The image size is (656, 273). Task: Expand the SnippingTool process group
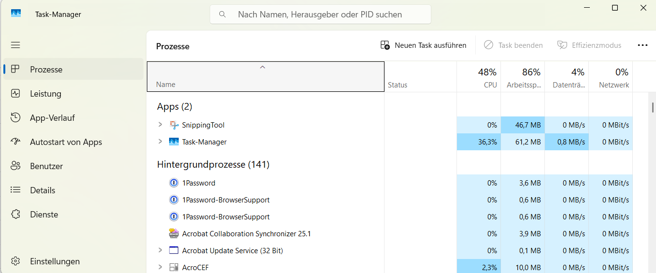[x=160, y=125]
